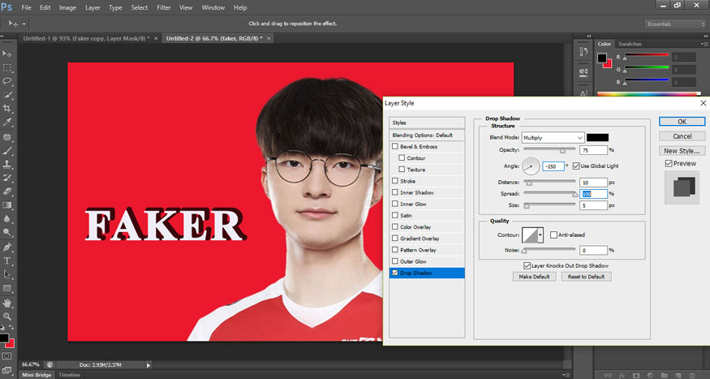This screenshot has height=379, width=710.
Task: Toggle the Preview checkbox
Action: 669,163
